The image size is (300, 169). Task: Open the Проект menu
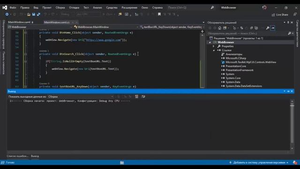click(47, 8)
